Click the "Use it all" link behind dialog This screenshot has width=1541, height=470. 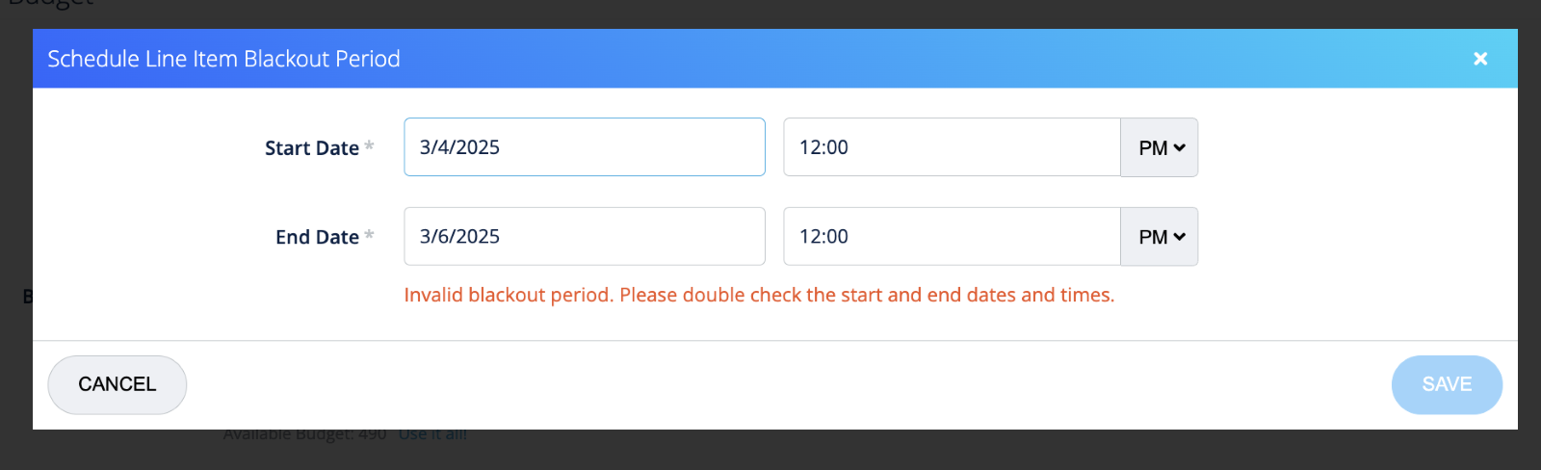pos(432,434)
